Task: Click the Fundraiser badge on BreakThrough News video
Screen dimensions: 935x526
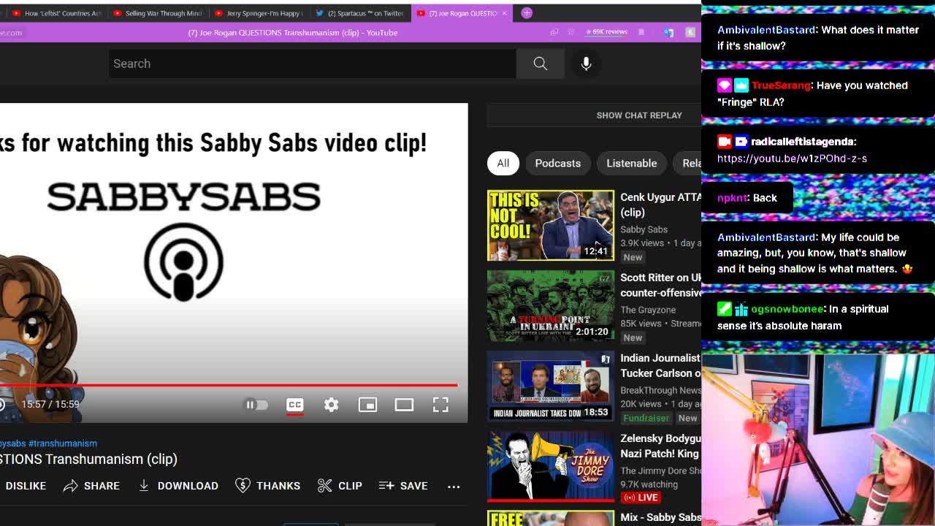Action: coord(646,418)
